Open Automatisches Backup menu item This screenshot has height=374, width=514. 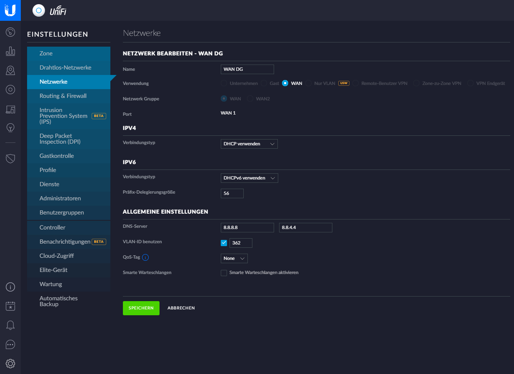(x=69, y=301)
